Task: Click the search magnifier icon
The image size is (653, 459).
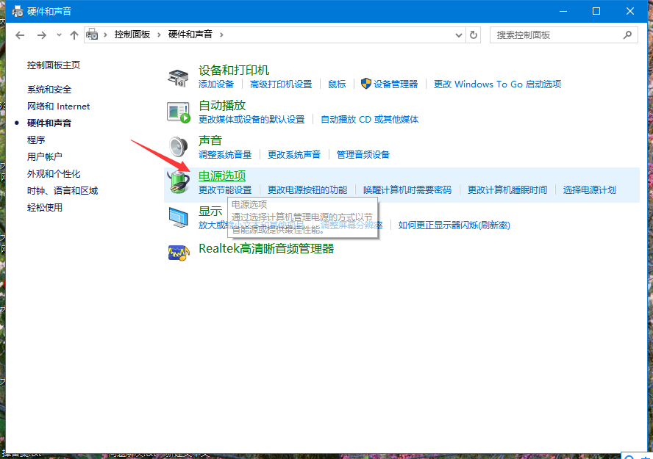Action: tap(627, 35)
